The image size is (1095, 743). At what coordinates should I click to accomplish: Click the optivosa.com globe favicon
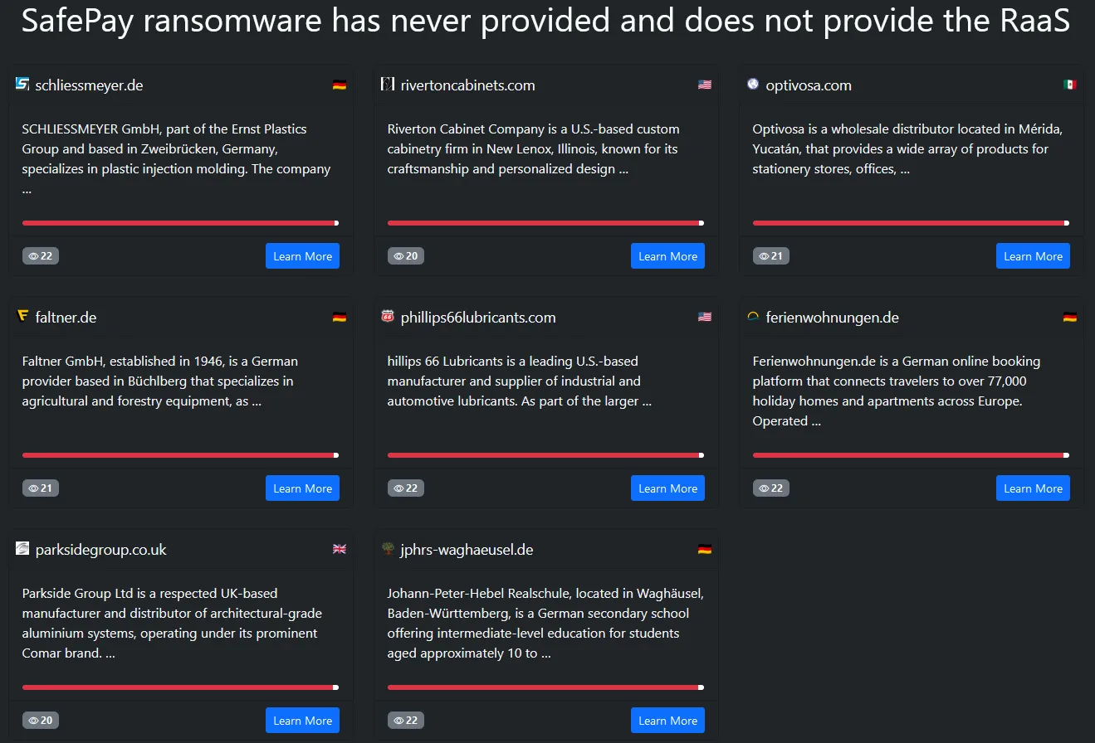pyautogui.click(x=753, y=84)
